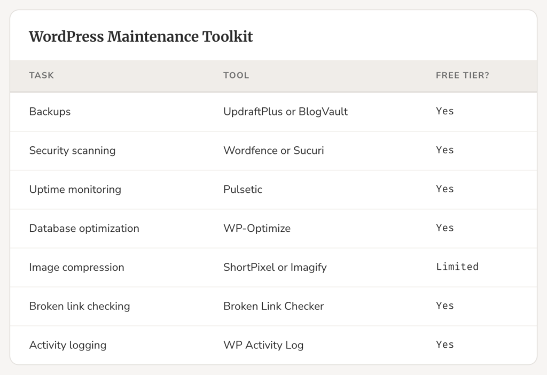Click the Broken Link Checker tool cell
Image resolution: width=547 pixels, height=375 pixels.
[273, 307]
